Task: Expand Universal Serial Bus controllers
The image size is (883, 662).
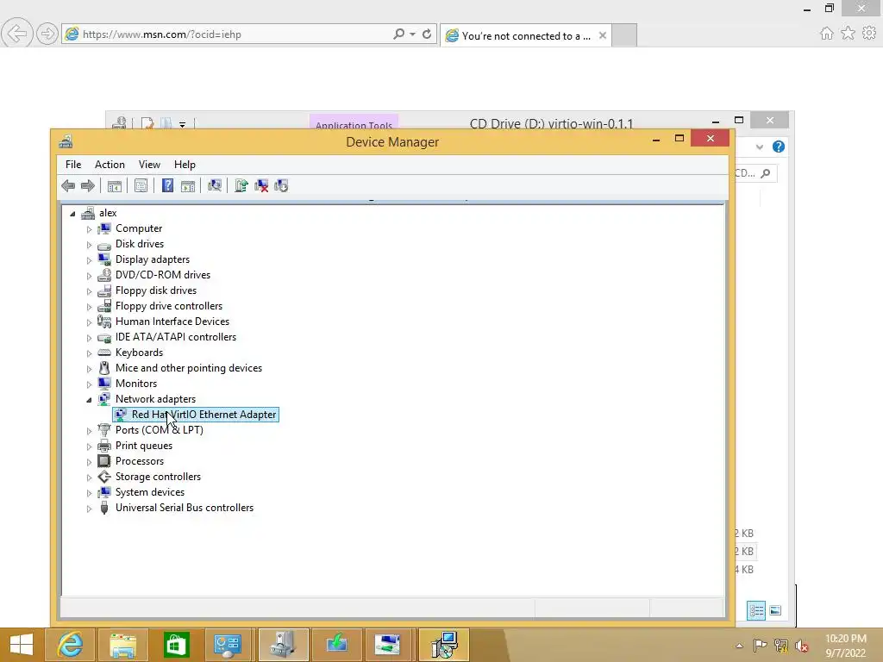Action: click(x=89, y=509)
